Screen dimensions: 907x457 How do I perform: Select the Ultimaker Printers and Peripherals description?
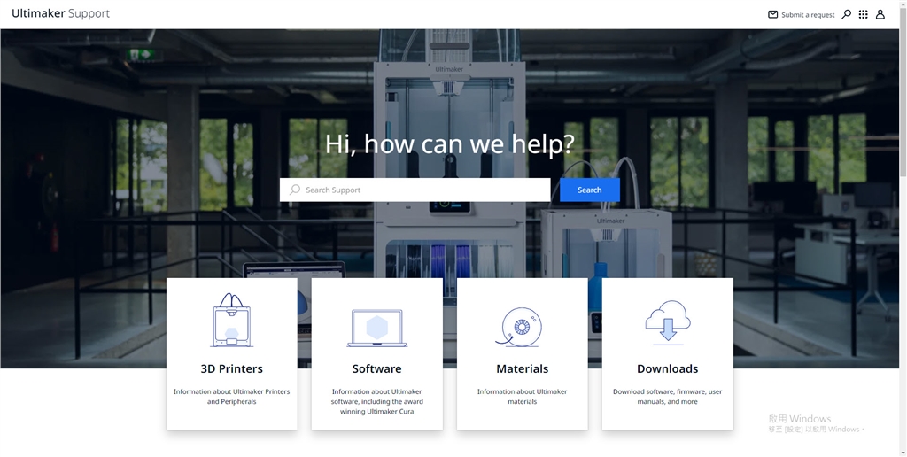[x=231, y=397]
